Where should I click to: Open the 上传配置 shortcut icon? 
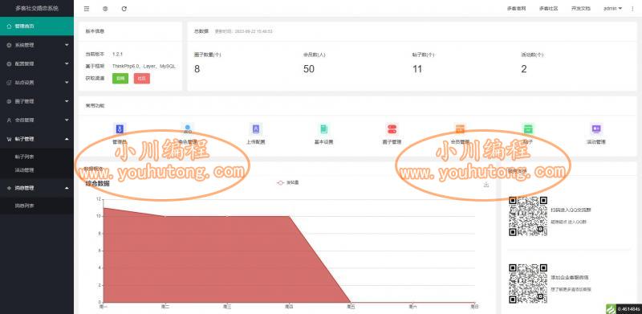coord(256,129)
